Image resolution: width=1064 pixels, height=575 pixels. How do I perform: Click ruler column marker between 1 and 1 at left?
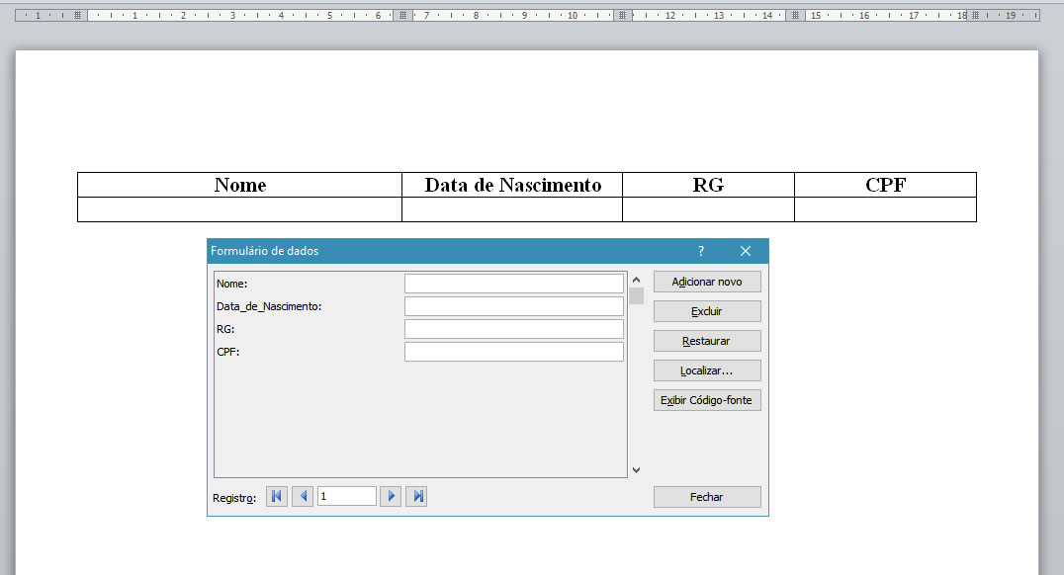point(77,15)
